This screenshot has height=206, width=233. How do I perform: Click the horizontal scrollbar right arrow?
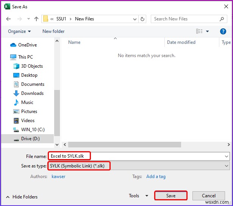coord(228,144)
